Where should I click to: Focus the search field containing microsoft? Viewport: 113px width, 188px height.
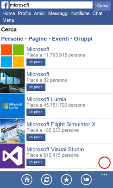[x=51, y=5]
